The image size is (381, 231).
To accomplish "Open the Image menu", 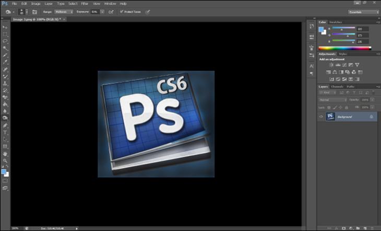I will click(x=35, y=4).
